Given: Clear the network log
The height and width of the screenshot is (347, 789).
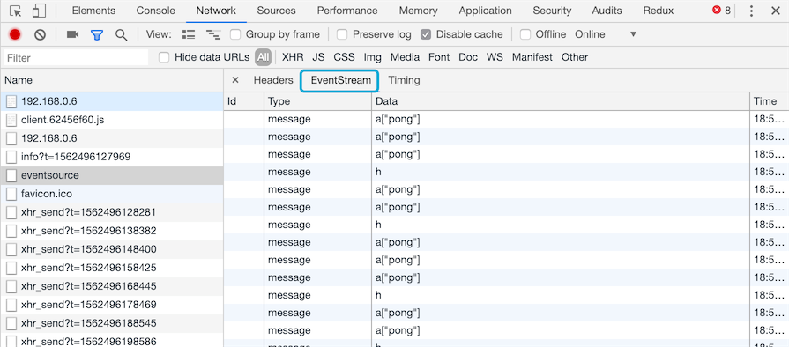Looking at the screenshot, I should 41,34.
